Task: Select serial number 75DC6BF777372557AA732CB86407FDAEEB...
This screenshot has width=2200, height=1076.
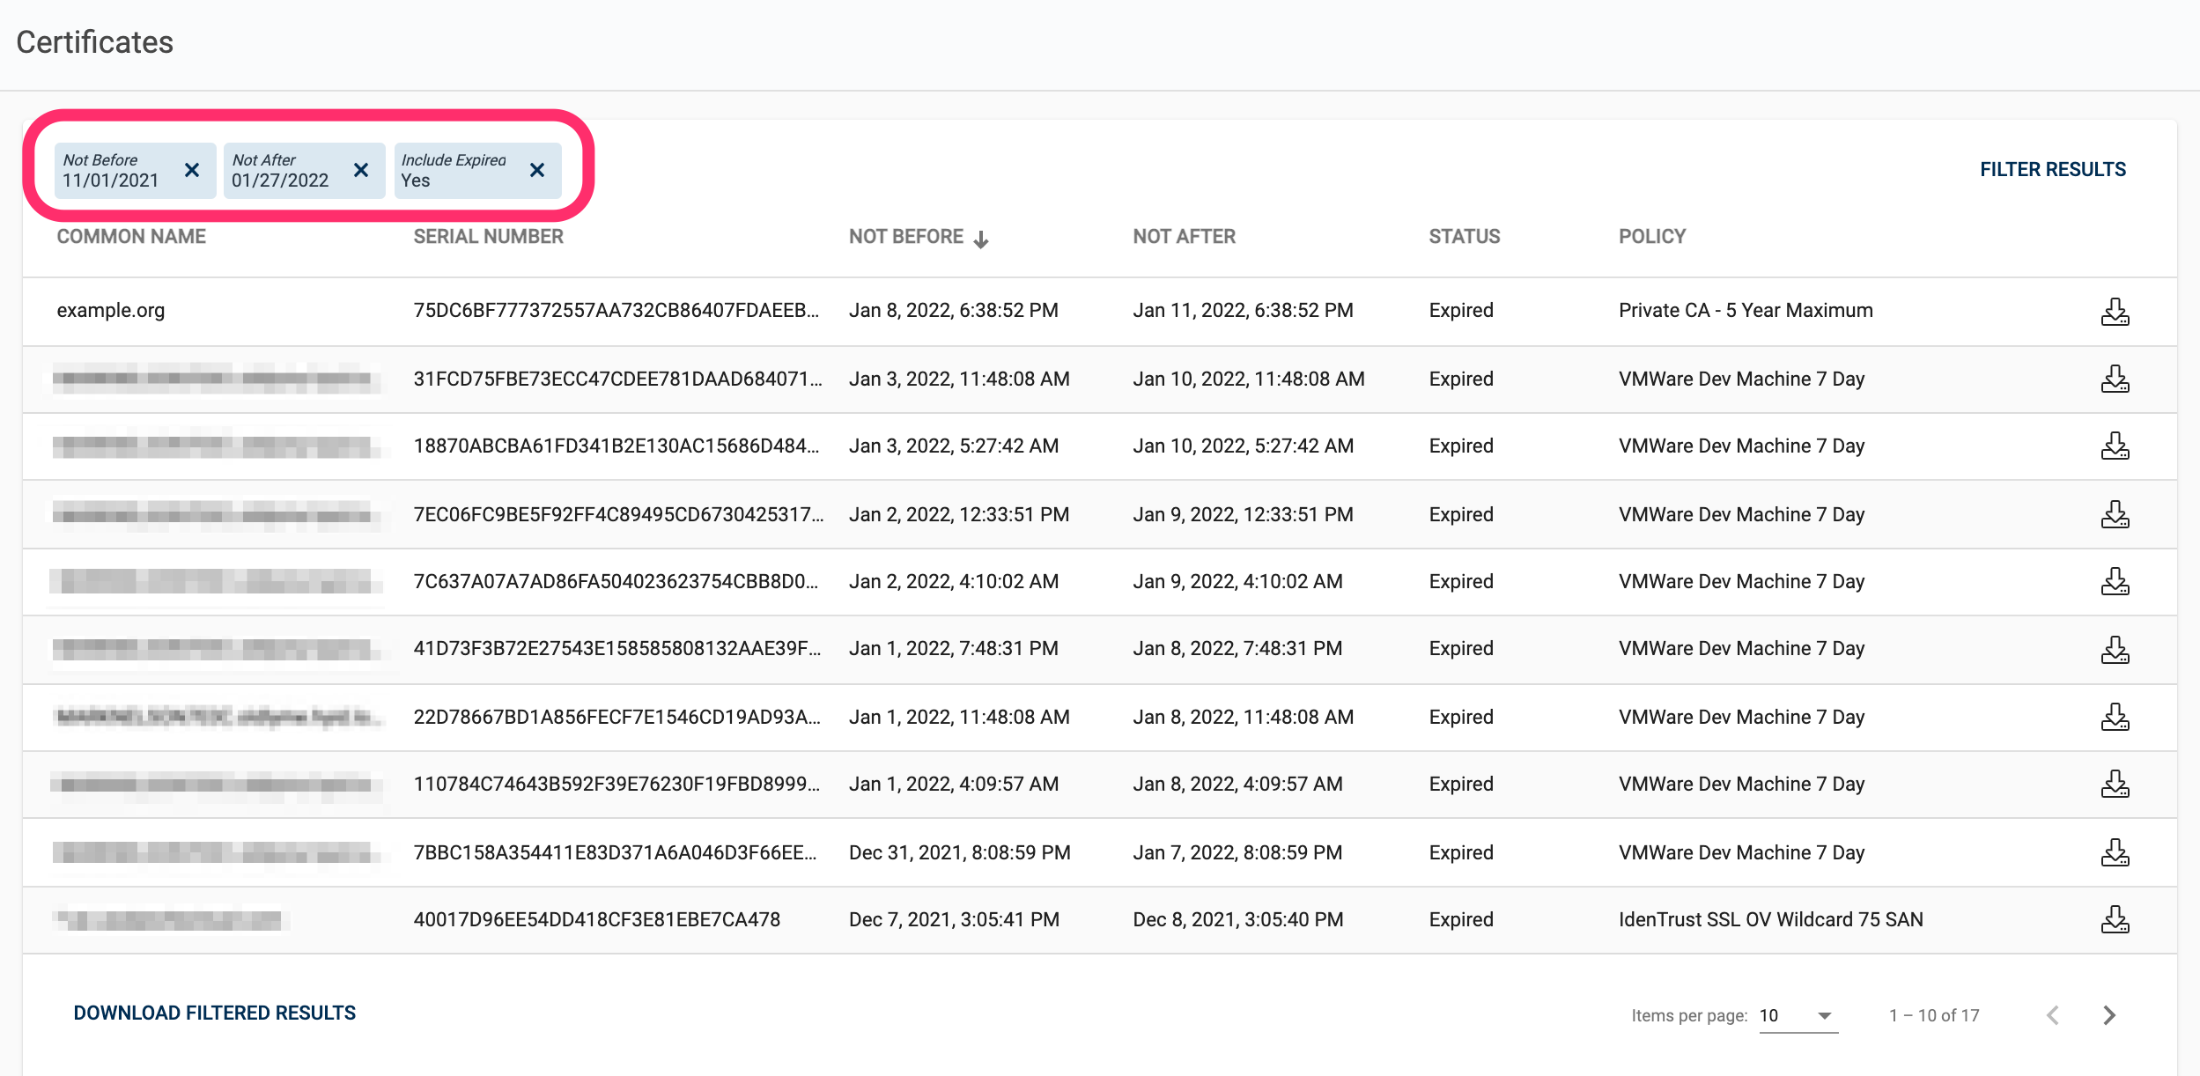Action: coord(616,311)
